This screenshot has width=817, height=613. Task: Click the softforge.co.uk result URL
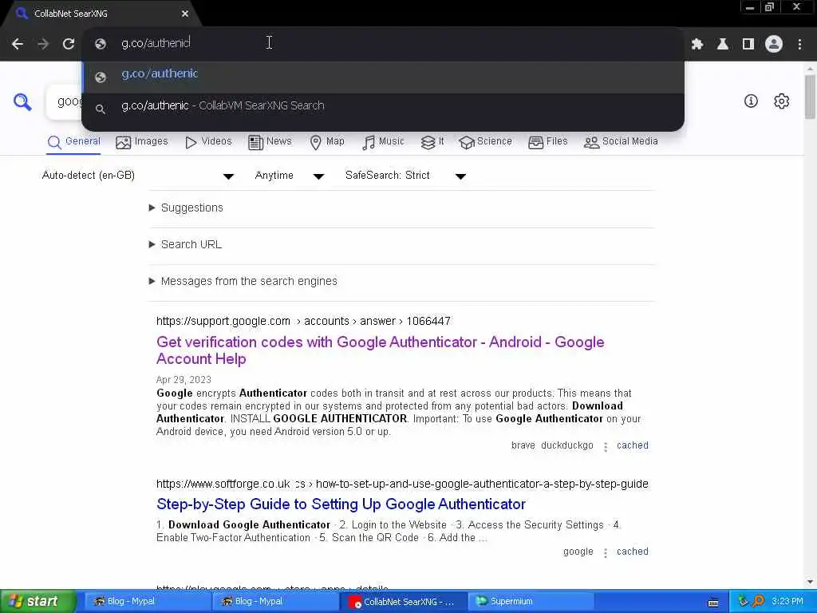click(x=402, y=484)
